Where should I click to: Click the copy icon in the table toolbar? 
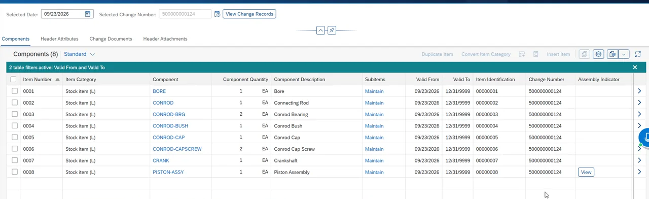[x=585, y=54]
